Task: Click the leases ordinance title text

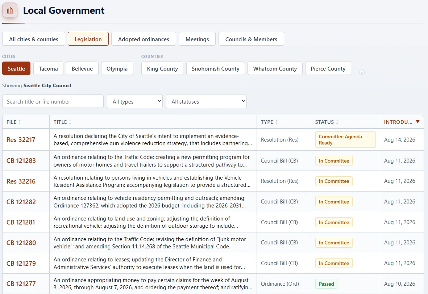Action: click(x=149, y=264)
